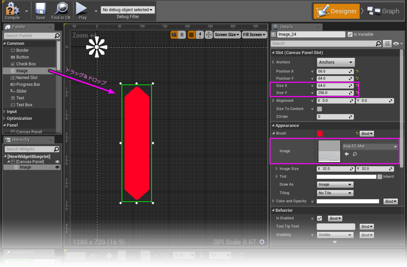
Task: Open Play options dropdown arrow
Action: (96, 11)
